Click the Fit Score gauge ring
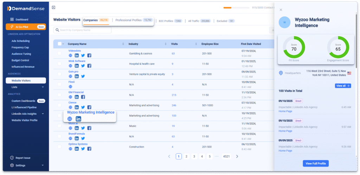This screenshot has height=175, width=360. point(294,47)
